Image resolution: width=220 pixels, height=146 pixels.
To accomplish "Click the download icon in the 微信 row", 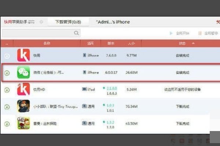I will pos(7,73).
